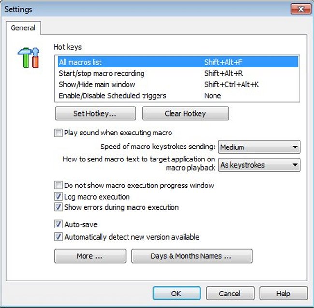This screenshot has height=308, width=314.
Task: Open the More settings button
Action: [90, 256]
